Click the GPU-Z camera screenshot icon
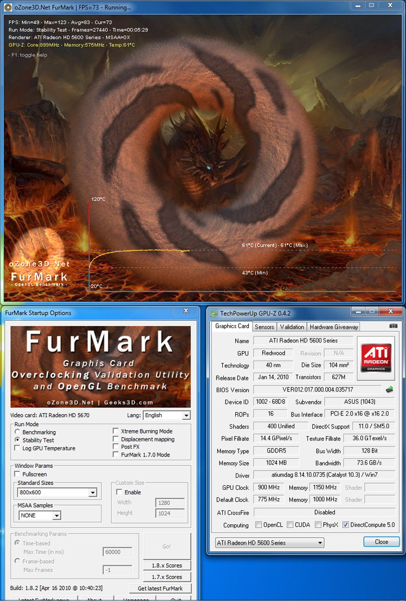 (x=394, y=326)
